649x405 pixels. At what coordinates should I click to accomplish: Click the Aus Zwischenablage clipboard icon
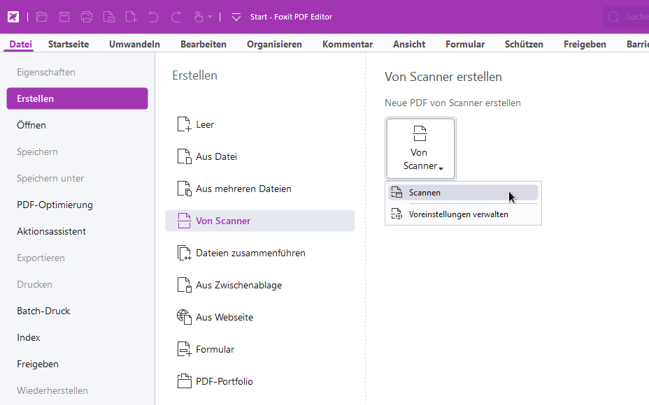click(184, 285)
